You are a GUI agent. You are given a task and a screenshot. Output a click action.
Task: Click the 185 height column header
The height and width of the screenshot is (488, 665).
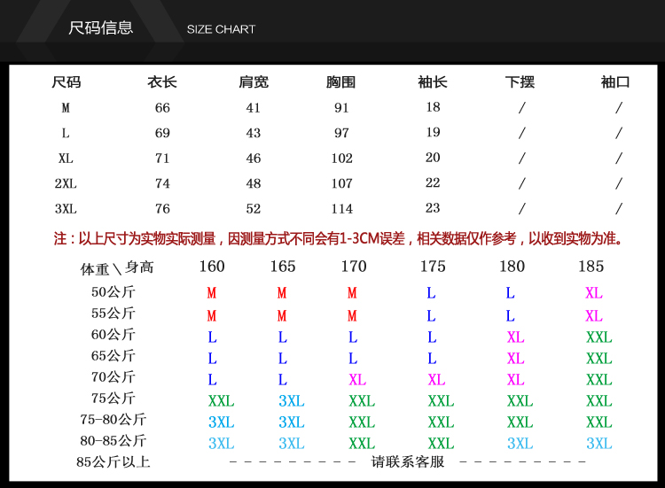point(591,267)
